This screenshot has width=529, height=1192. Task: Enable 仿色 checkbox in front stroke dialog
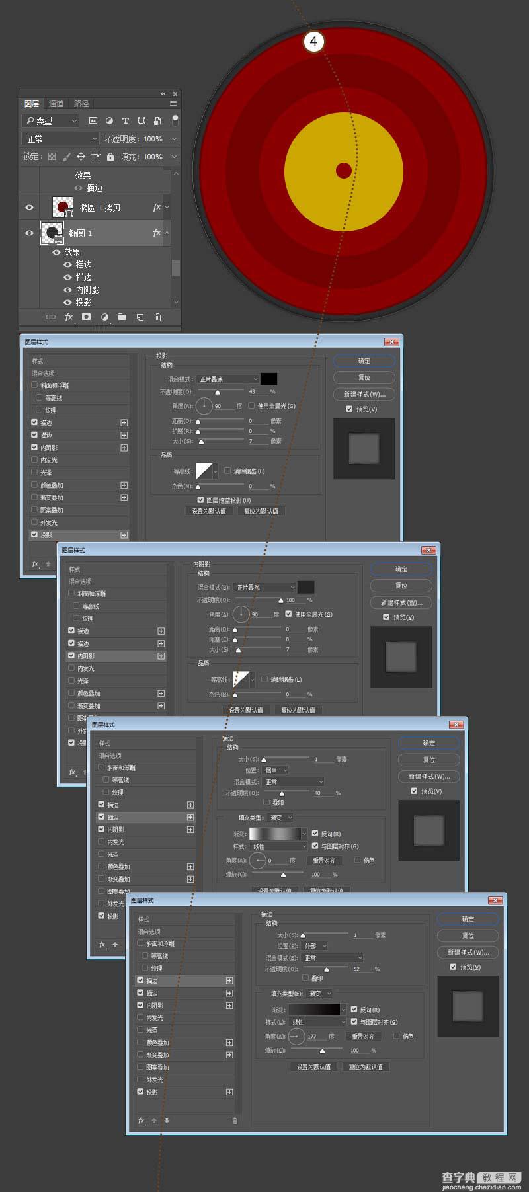pos(397,1036)
